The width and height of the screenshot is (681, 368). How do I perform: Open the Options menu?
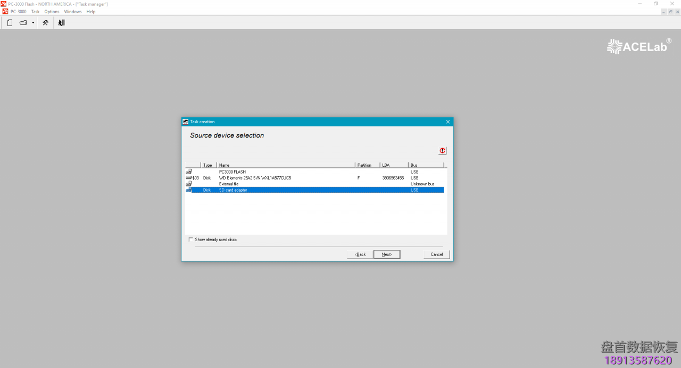(x=52, y=12)
